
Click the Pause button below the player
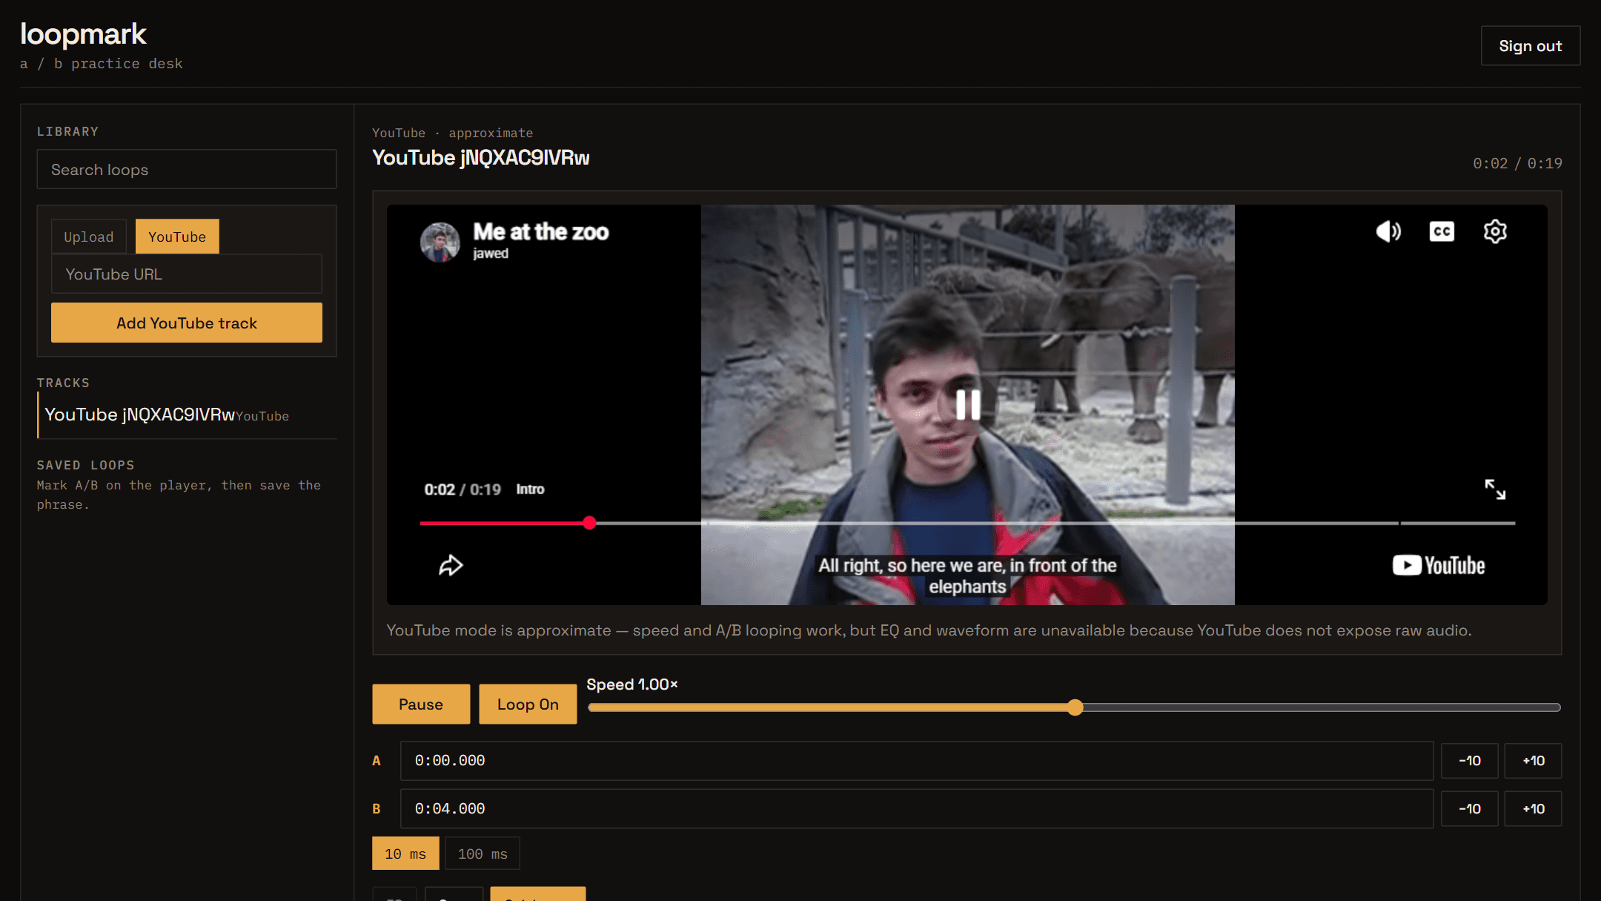(421, 704)
